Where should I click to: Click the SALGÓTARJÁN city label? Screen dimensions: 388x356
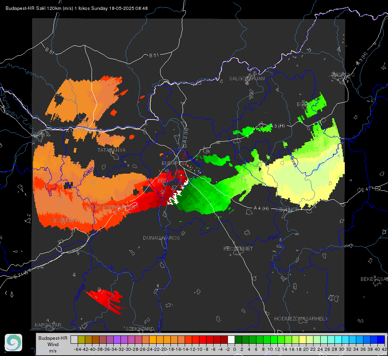pyautogui.click(x=247, y=79)
